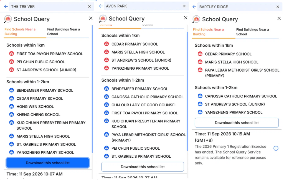This screenshot has width=284, height=181.
Task: Download school list for BARTLEY RIDGE
Action: 237,123
